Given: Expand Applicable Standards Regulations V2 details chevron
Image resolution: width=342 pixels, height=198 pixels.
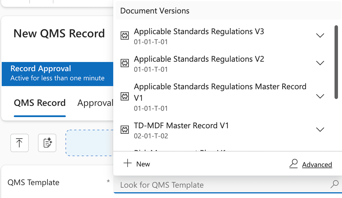Looking at the screenshot, I should [x=320, y=63].
